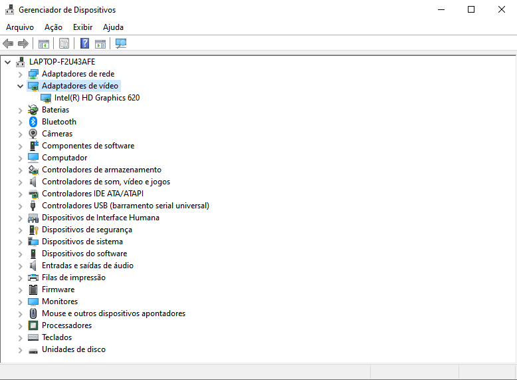Open the Properties toolbar icon

(64, 43)
